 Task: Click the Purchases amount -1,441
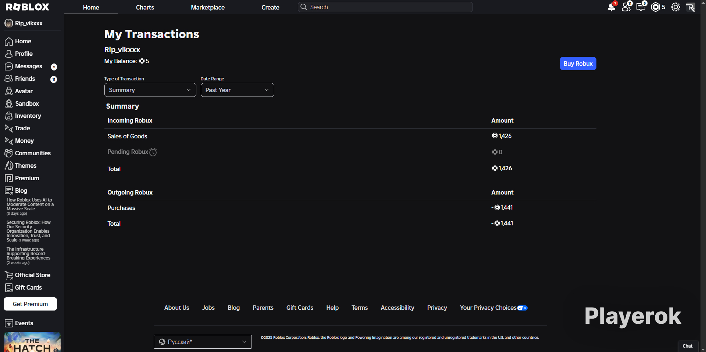pyautogui.click(x=502, y=207)
